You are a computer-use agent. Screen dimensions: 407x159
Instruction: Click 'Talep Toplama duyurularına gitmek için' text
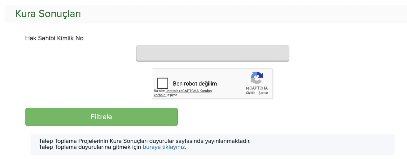point(90,147)
